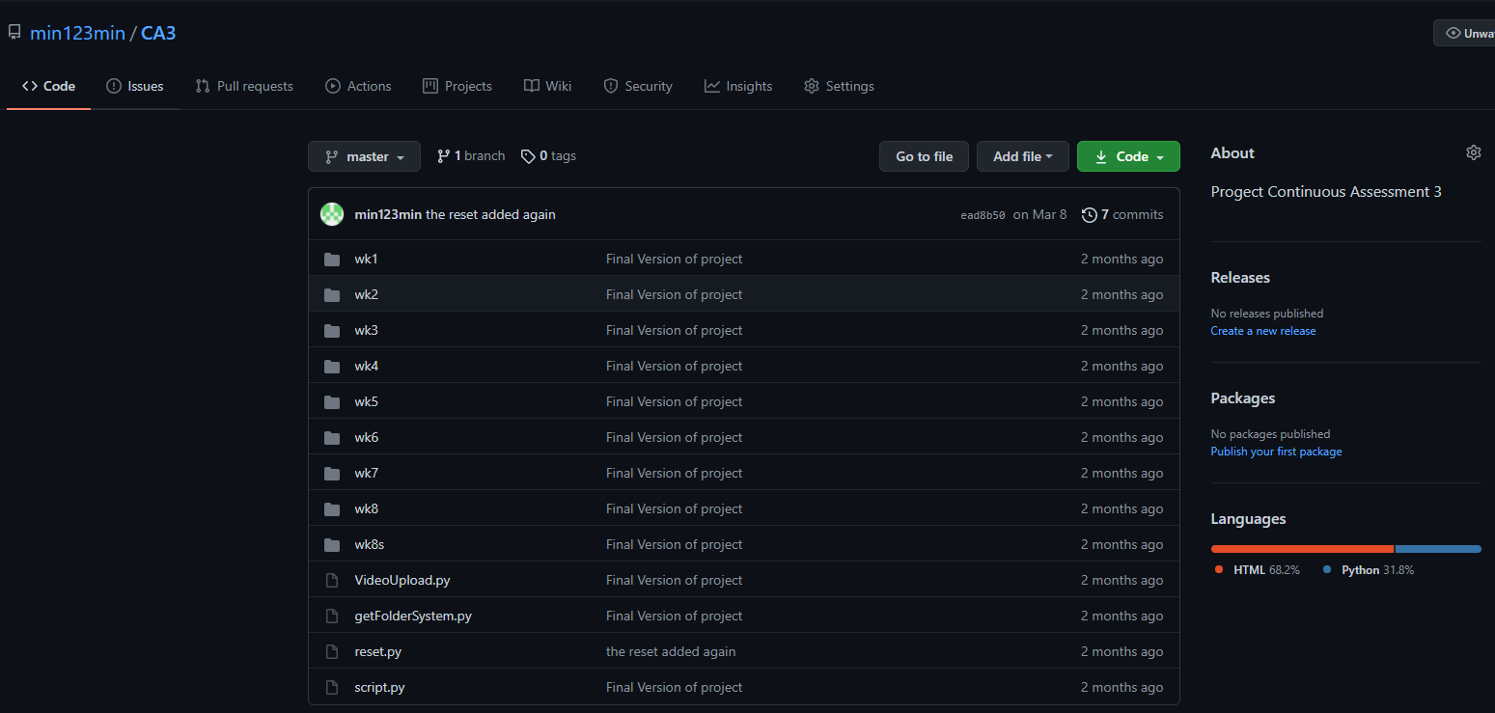Click the HTML 68.2% language entry
The width and height of the screenshot is (1495, 713).
[x=1258, y=570]
